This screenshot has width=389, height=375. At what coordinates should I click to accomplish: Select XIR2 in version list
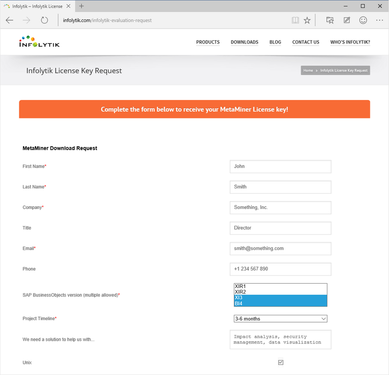(280, 292)
